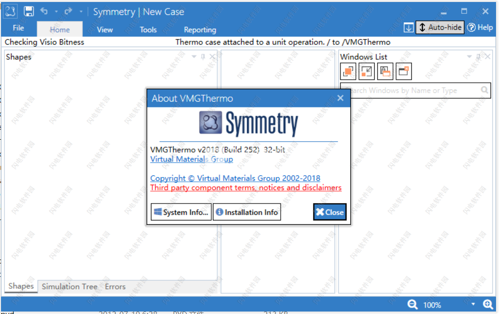Open the Tools ribbon tab
This screenshot has width=499, height=314.
(148, 30)
